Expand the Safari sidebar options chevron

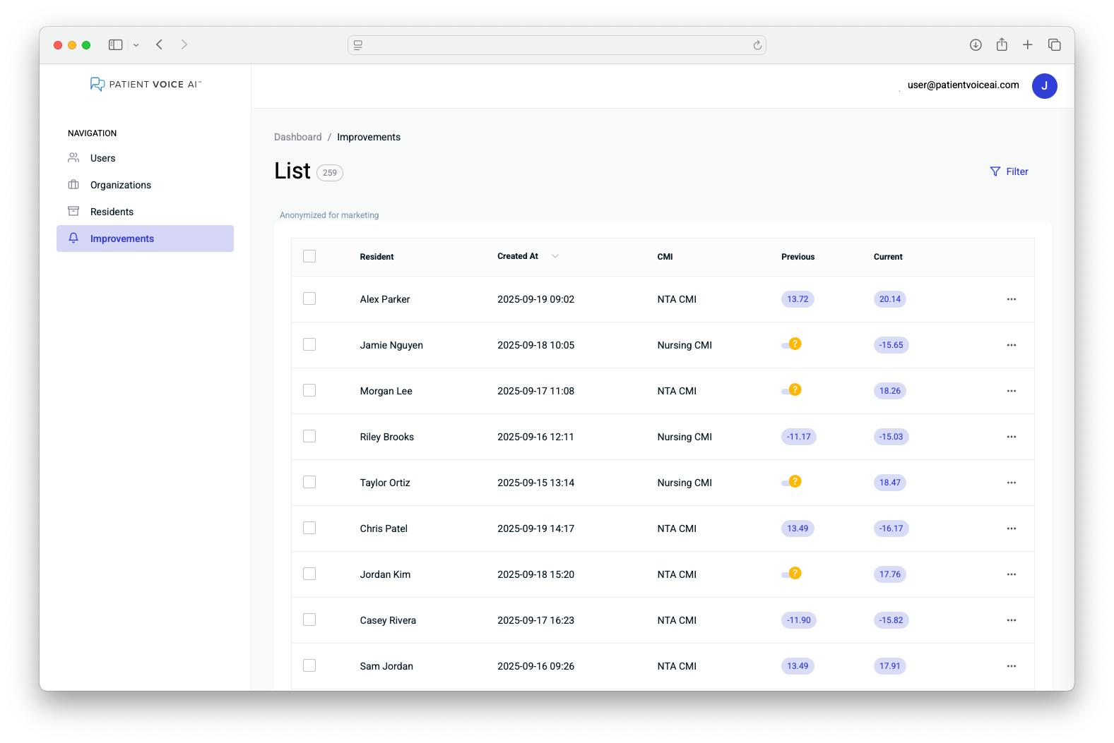tap(136, 45)
